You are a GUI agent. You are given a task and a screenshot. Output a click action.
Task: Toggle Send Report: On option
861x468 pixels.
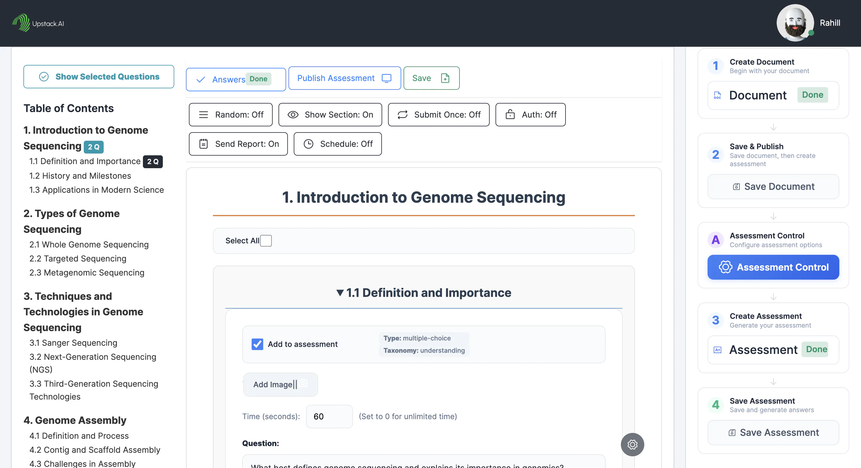click(238, 144)
